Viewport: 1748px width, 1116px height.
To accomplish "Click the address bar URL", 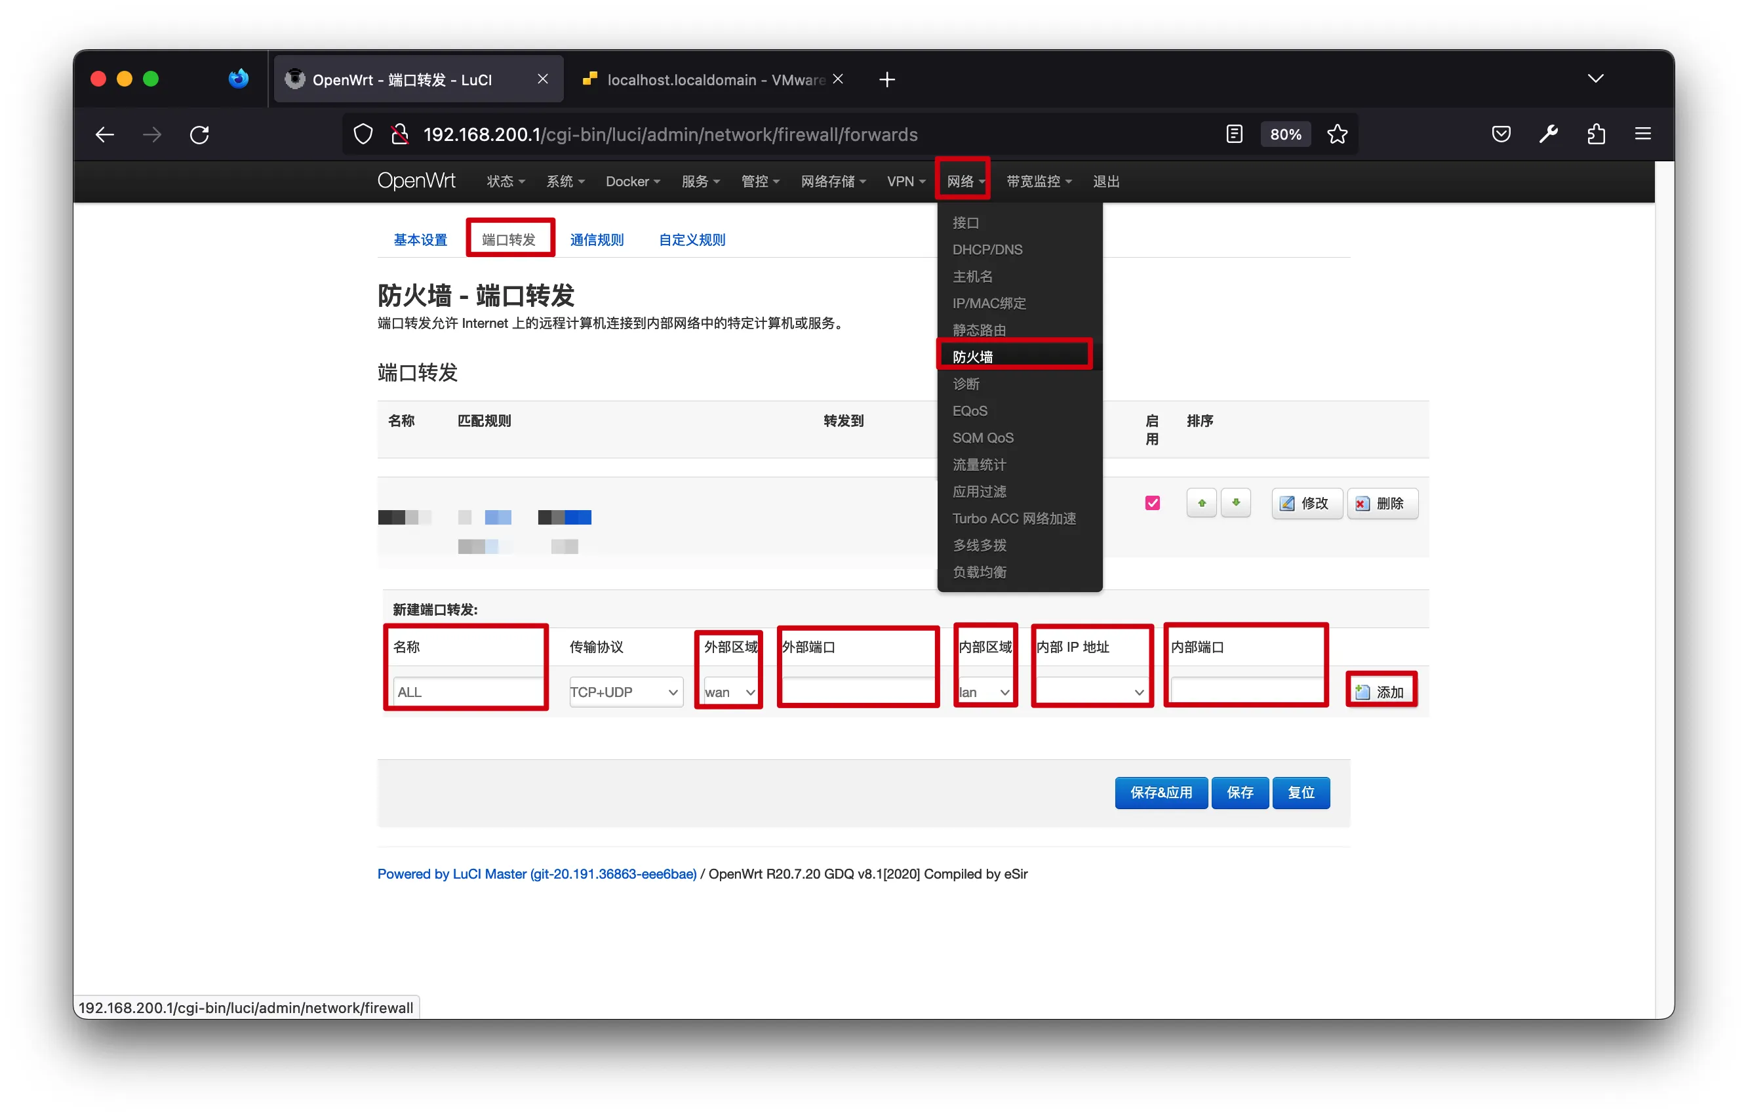I will [x=670, y=134].
